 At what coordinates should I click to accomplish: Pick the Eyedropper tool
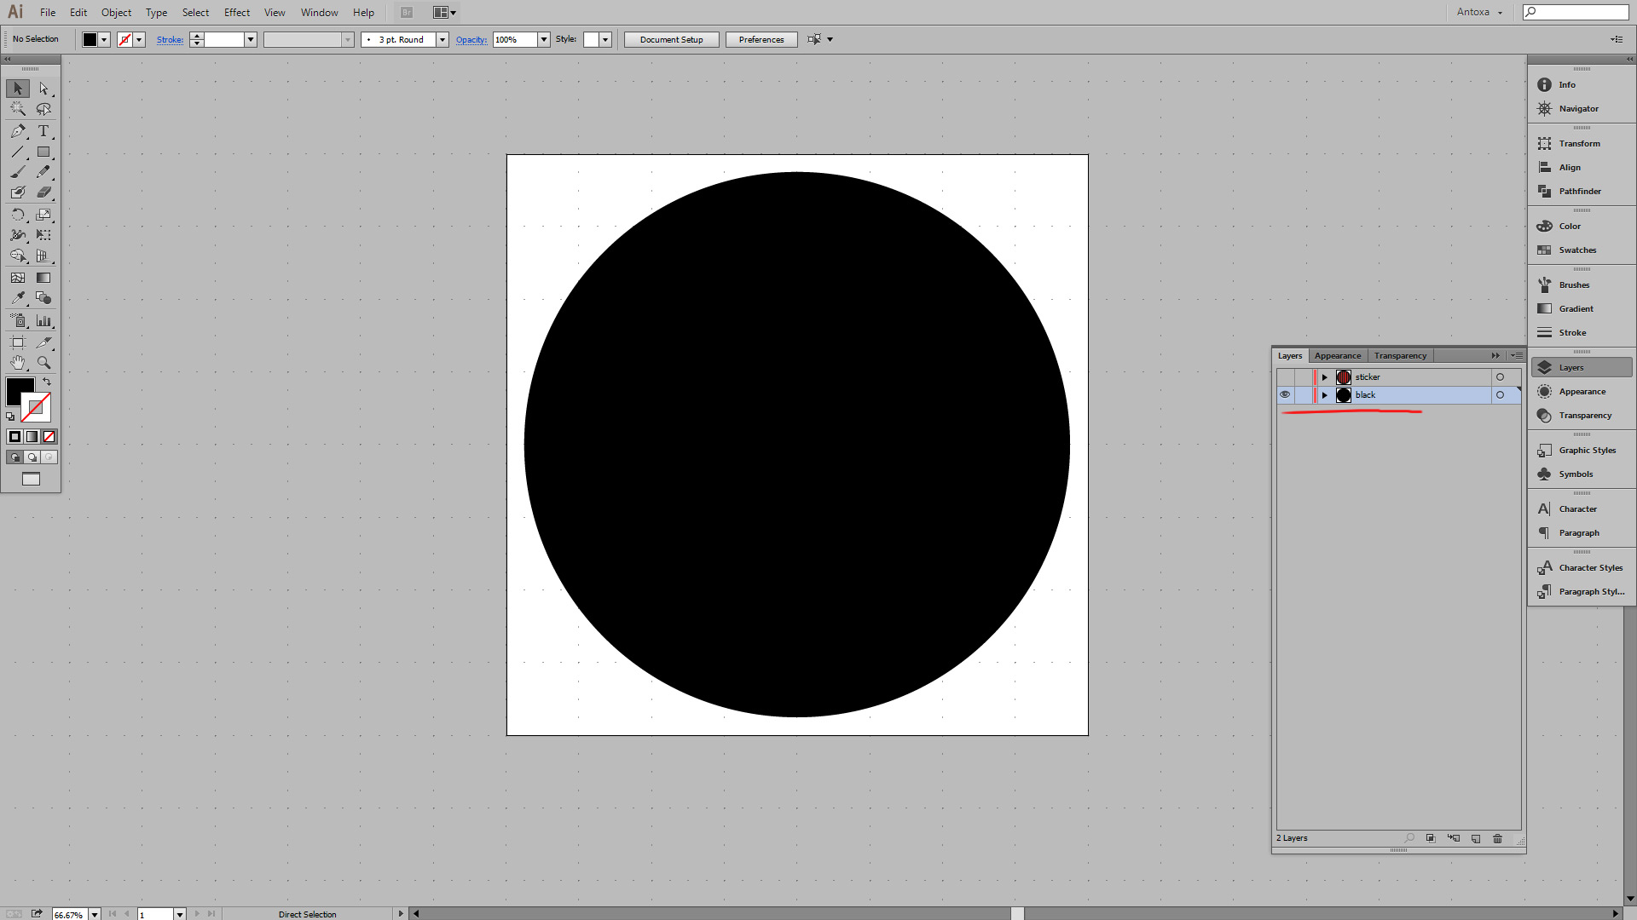[18, 298]
